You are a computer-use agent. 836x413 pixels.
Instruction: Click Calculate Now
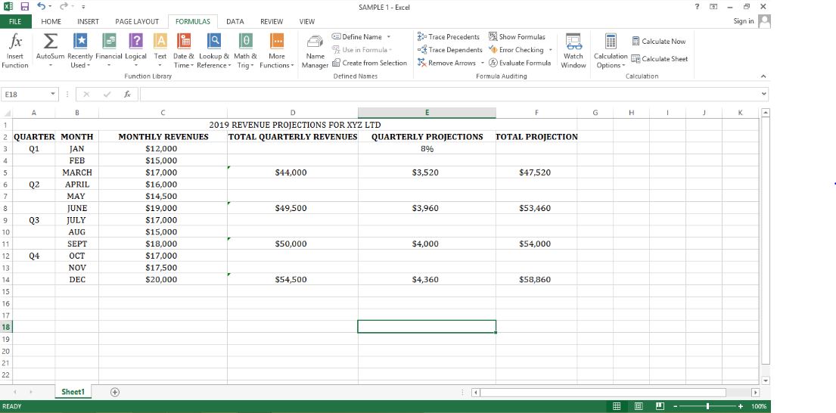coord(659,41)
